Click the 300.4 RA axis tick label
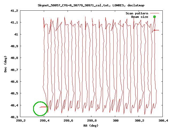 tap(163, 121)
